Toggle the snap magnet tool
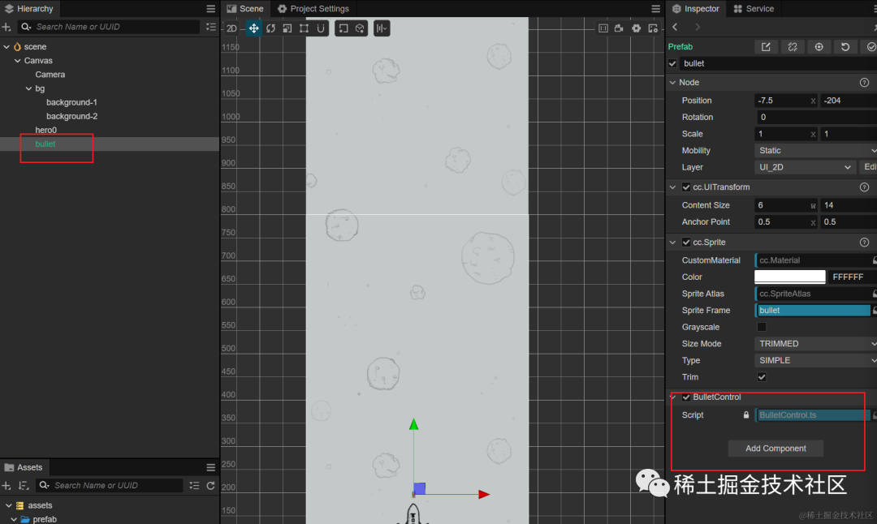Viewport: 877px width, 524px height. point(321,28)
